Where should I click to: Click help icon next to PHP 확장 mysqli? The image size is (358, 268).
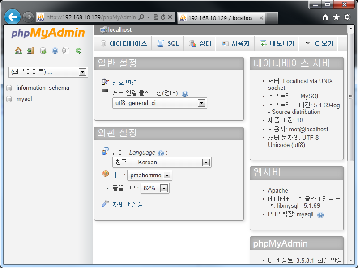[x=320, y=215]
